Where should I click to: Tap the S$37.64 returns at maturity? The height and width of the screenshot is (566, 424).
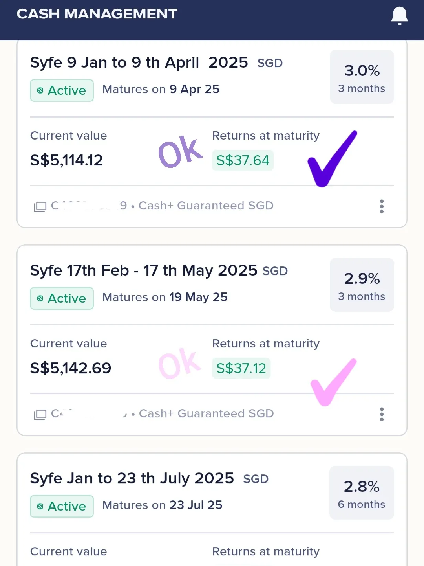[243, 160]
